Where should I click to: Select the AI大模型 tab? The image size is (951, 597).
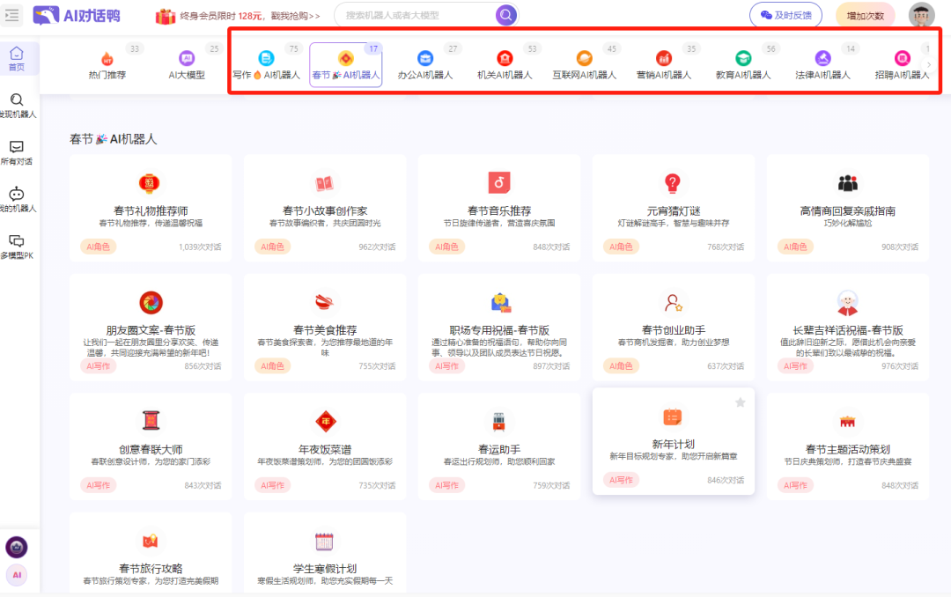186,64
